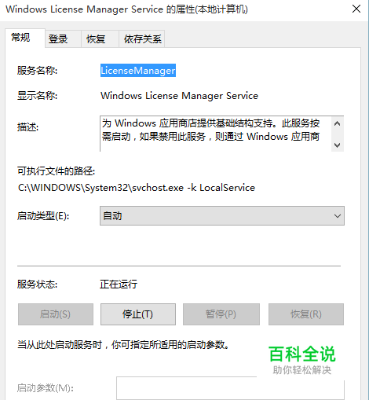Click inside the 描述 description text box
The width and height of the screenshot is (369, 400).
click(x=215, y=134)
